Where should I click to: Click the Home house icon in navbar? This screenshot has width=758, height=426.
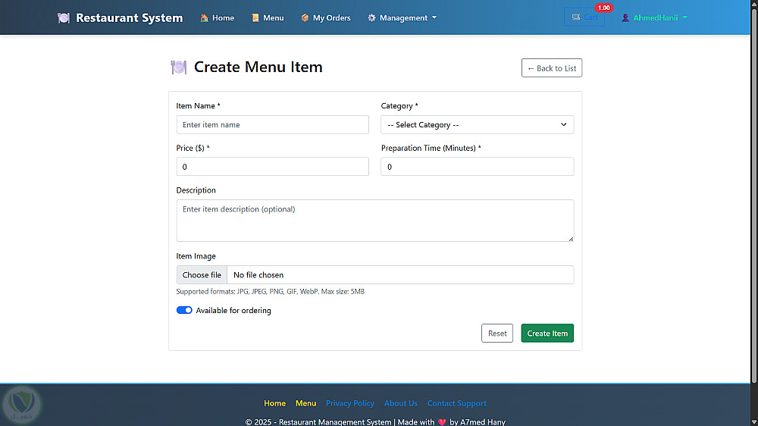click(205, 17)
